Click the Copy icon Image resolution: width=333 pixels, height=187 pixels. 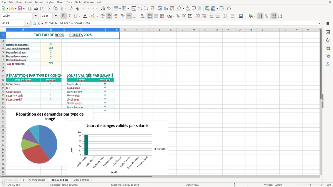tap(55, 8)
